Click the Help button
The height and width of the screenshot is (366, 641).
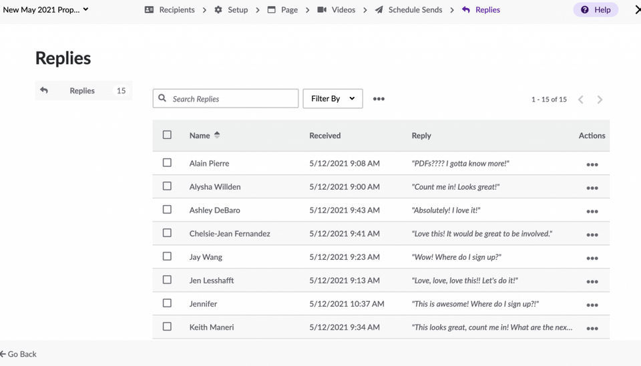click(x=596, y=10)
